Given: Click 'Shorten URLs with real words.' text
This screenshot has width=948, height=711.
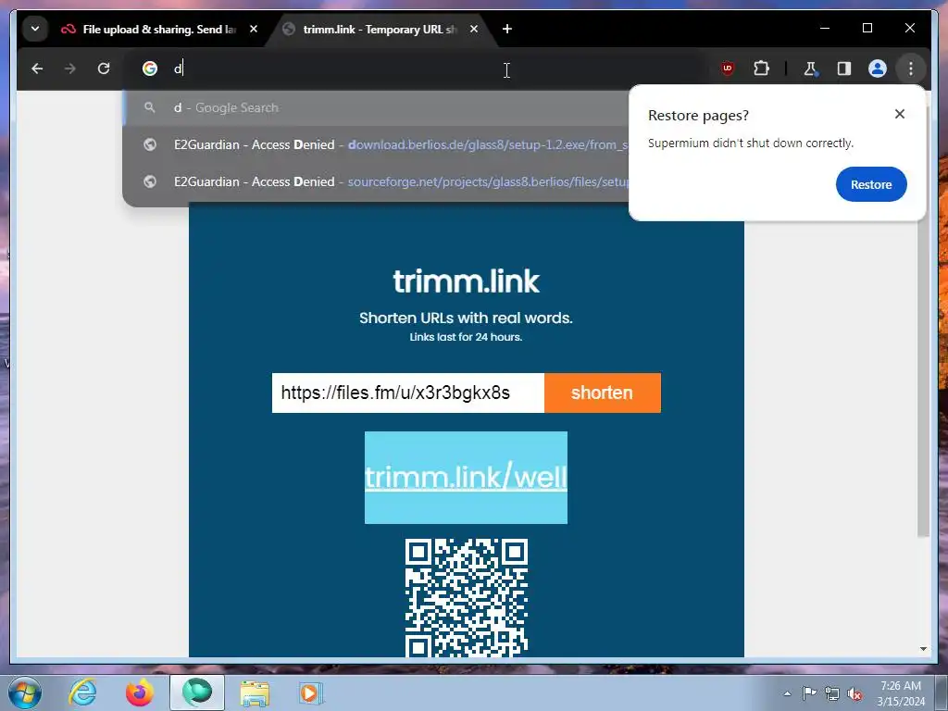Looking at the screenshot, I should (x=466, y=318).
